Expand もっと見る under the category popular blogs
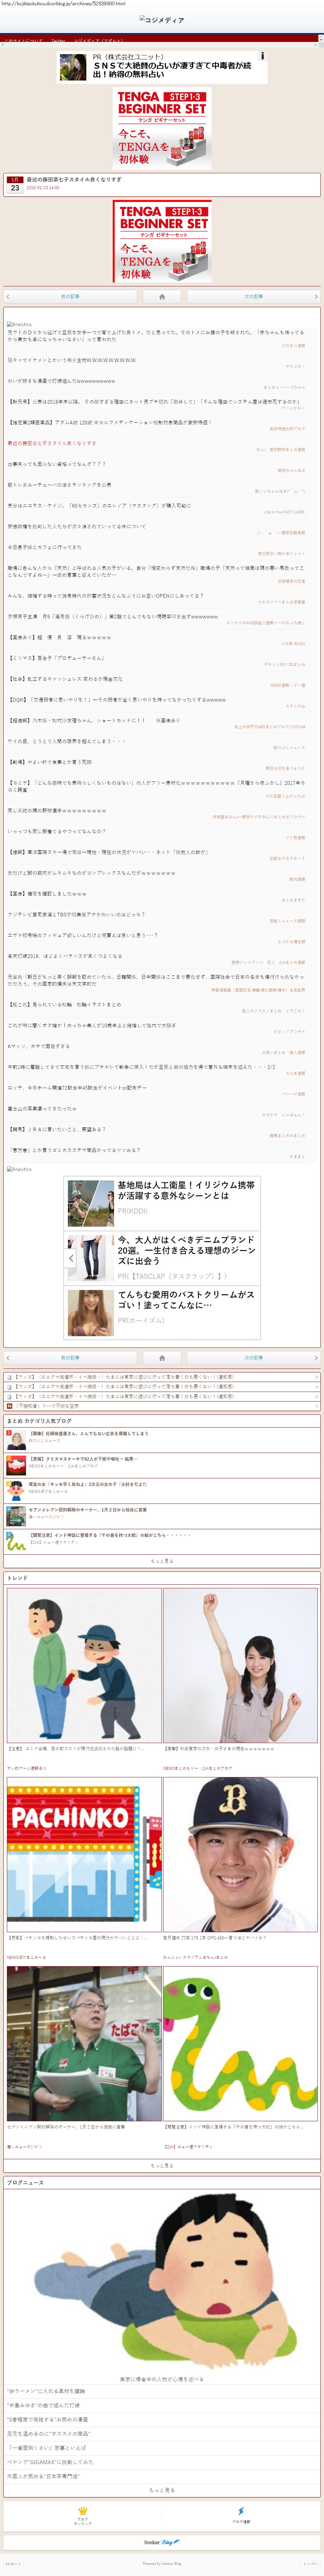 click(162, 1560)
